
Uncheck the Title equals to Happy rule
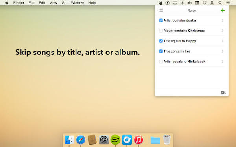pyautogui.click(x=161, y=41)
